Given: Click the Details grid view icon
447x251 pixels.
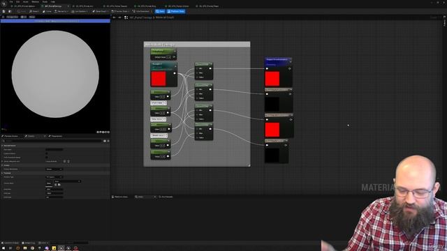Looking at the screenshot, I should click(105, 141).
